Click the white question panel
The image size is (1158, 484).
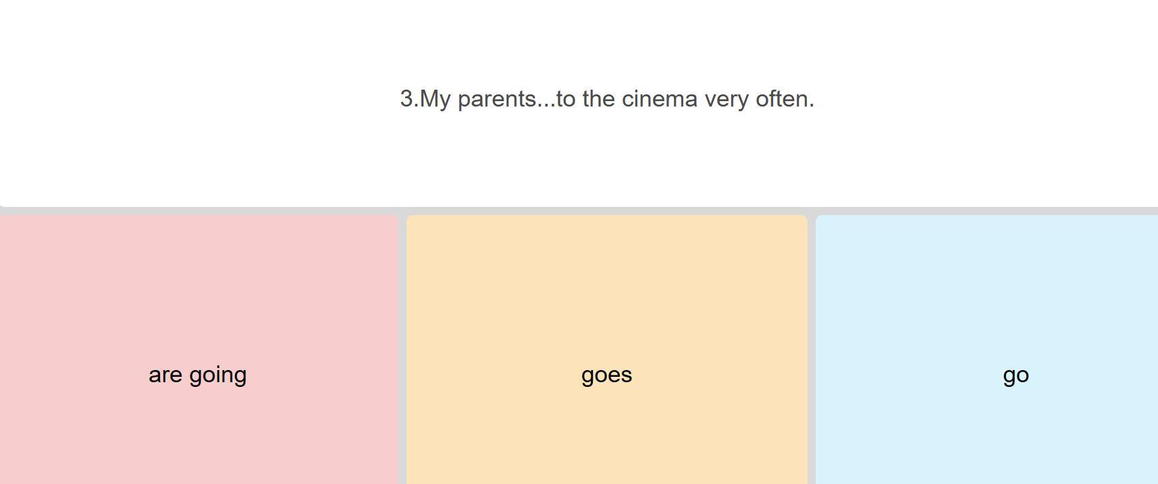coord(579,103)
